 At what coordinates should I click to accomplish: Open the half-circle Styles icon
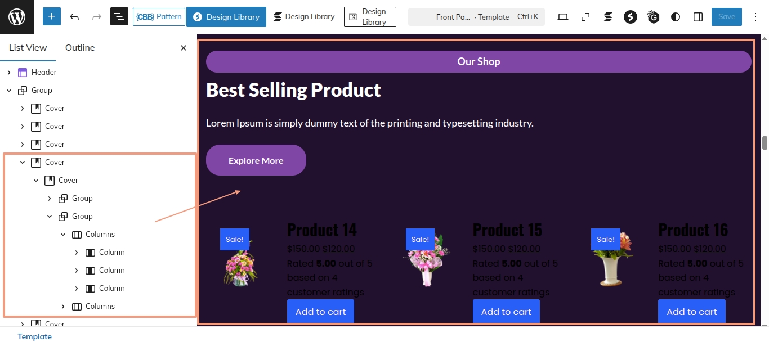pos(676,17)
